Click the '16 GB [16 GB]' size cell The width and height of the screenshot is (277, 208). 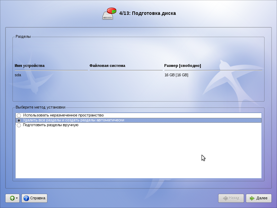[176, 75]
